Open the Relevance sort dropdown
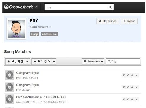Image resolution: width=146 pixels, height=108 pixels. [x=93, y=62]
